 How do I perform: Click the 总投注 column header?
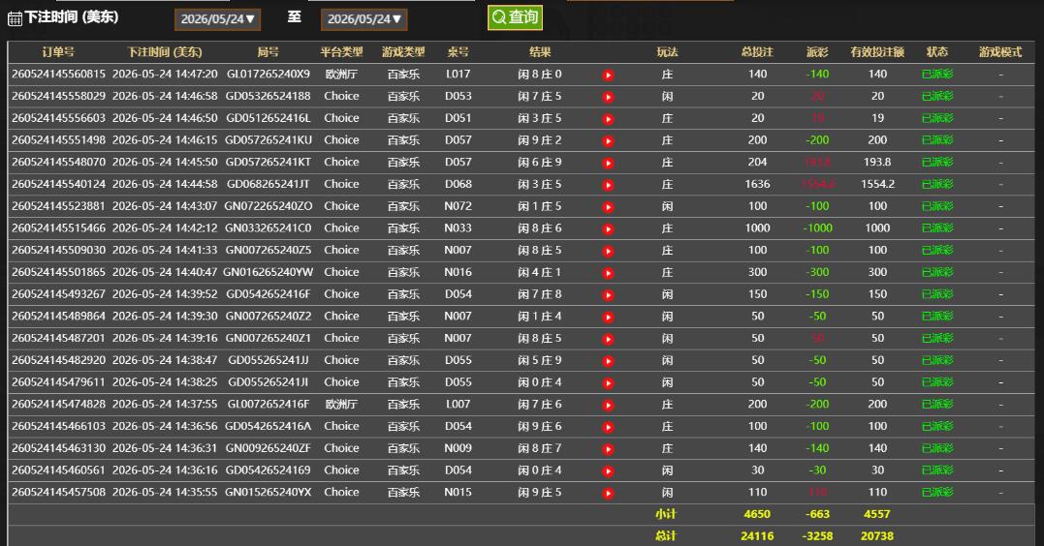pos(757,52)
